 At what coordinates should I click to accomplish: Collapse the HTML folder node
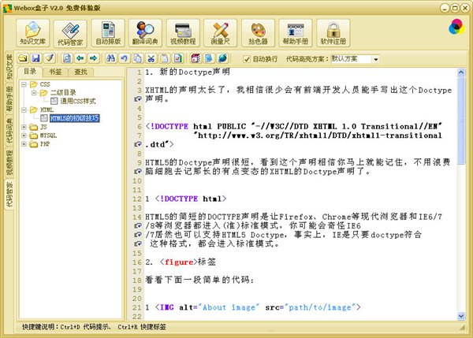24,110
